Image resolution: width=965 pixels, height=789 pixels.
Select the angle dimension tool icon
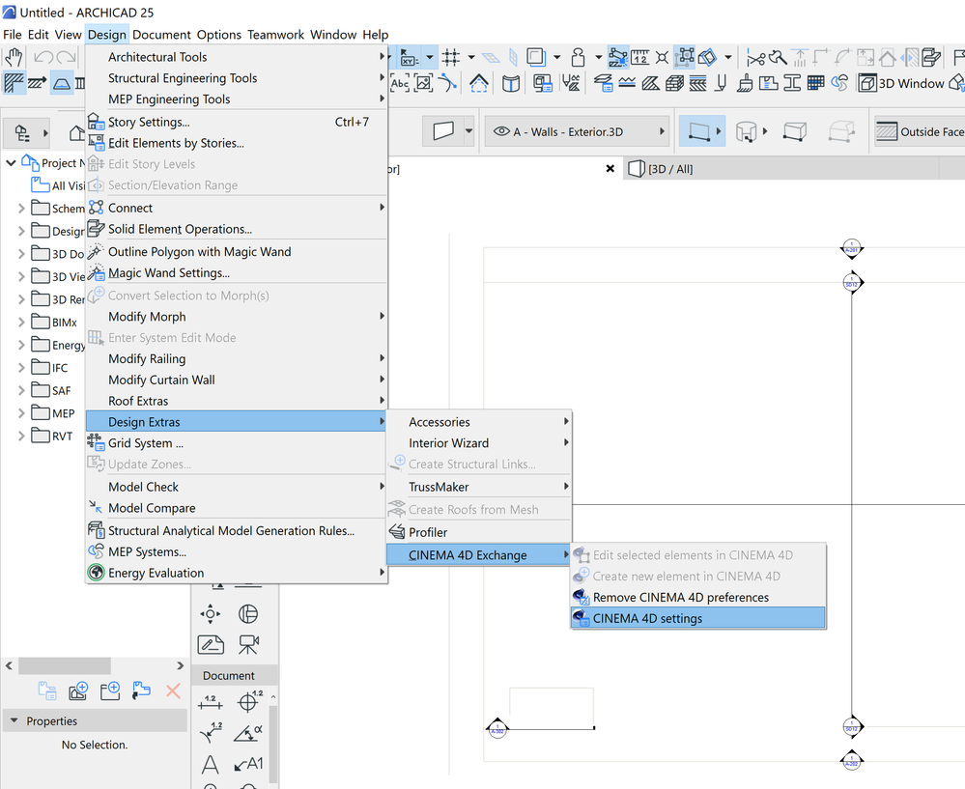[248, 732]
